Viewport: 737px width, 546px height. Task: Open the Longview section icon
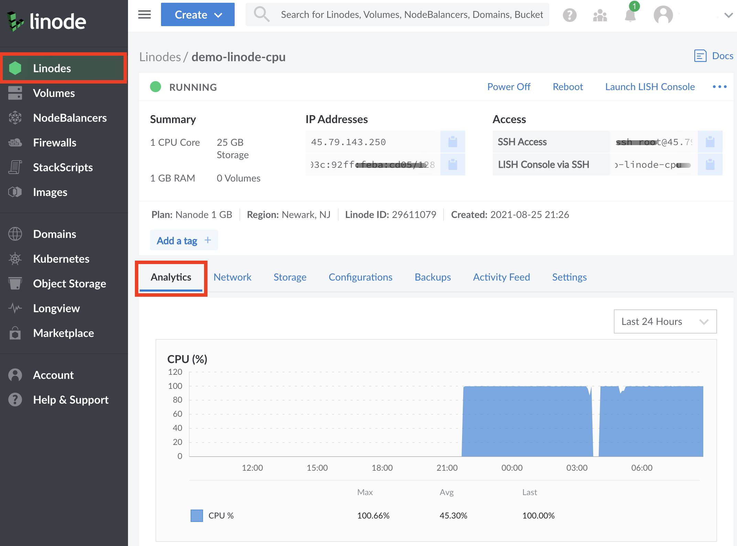tap(15, 308)
